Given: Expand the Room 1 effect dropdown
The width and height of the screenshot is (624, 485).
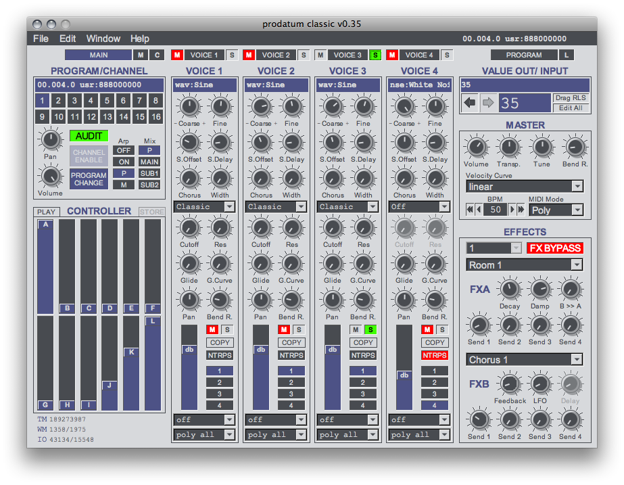Looking at the screenshot, I should coord(524,265).
